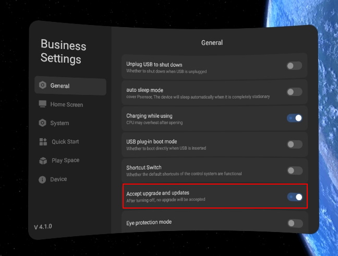Open the Device section
The image size is (338, 256).
tap(53, 179)
